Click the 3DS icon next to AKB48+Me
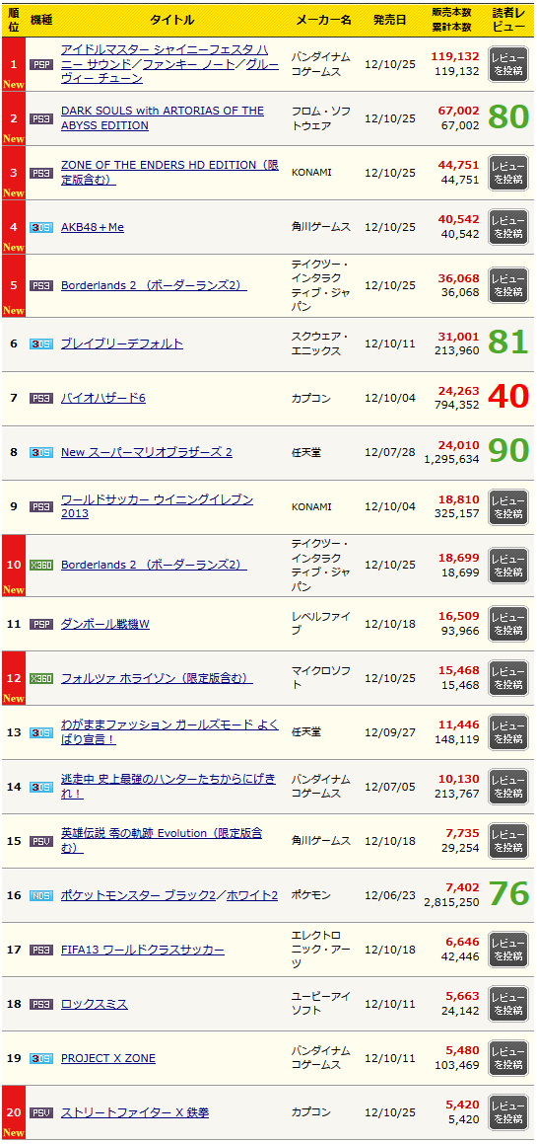Viewport: 537px width, 1144px height. 41,227
